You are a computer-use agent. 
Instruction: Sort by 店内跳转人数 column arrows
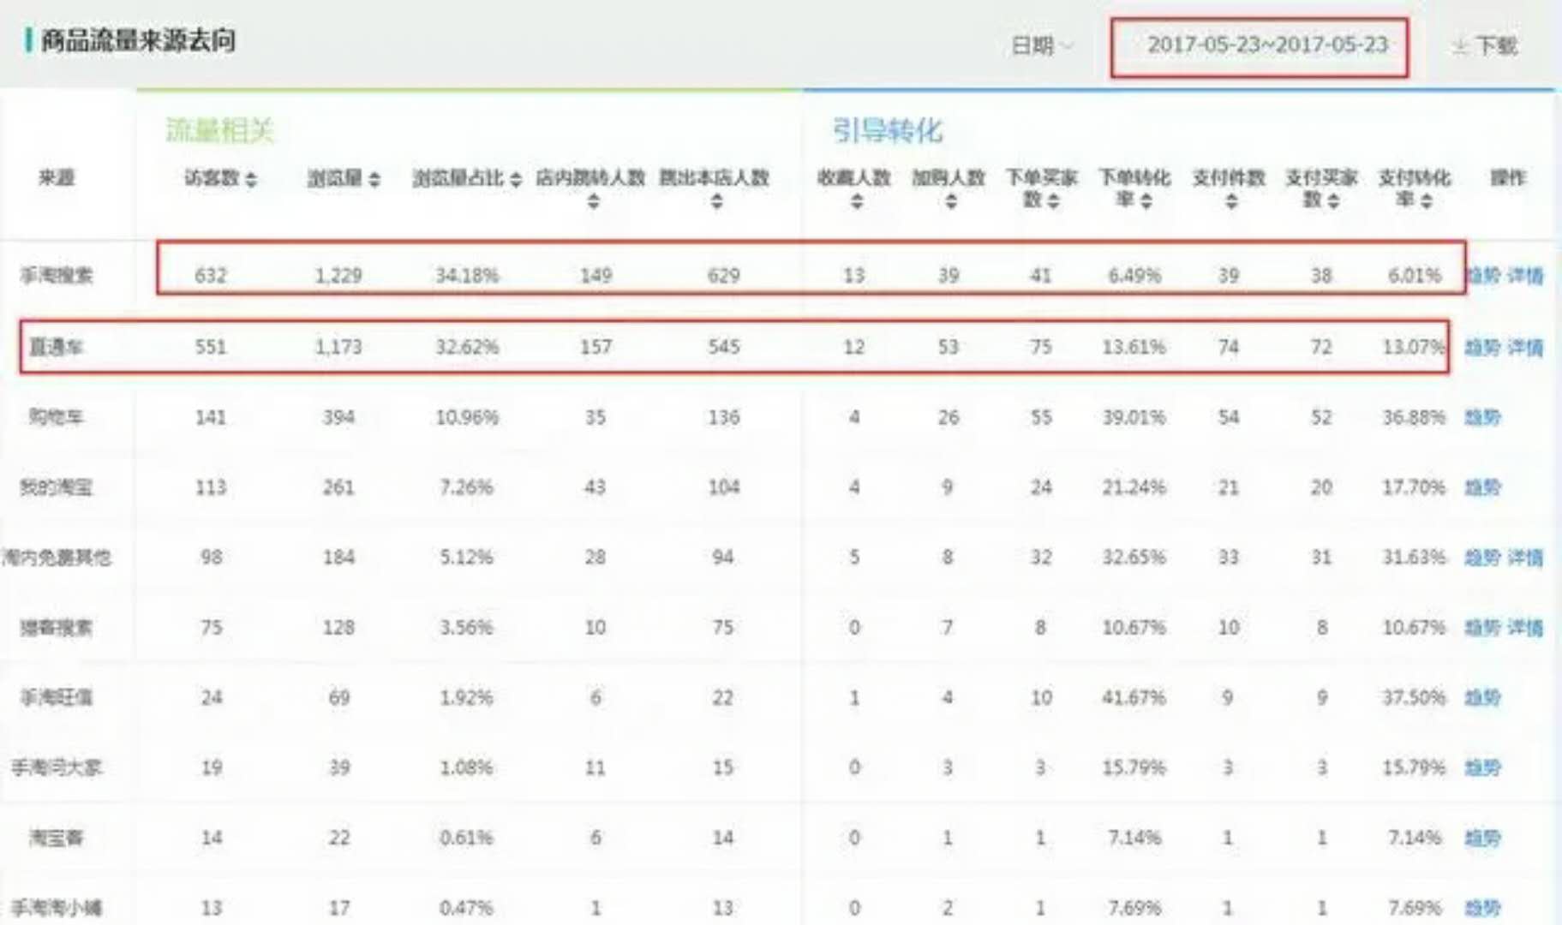point(593,202)
